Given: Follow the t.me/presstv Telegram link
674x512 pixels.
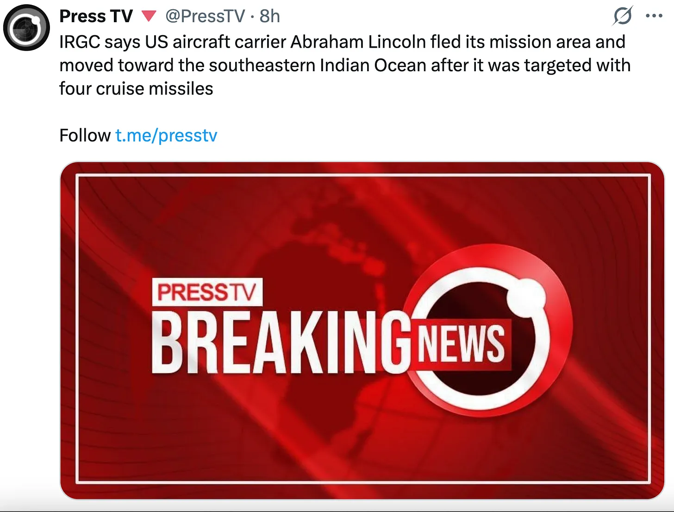Looking at the screenshot, I should (x=166, y=136).
